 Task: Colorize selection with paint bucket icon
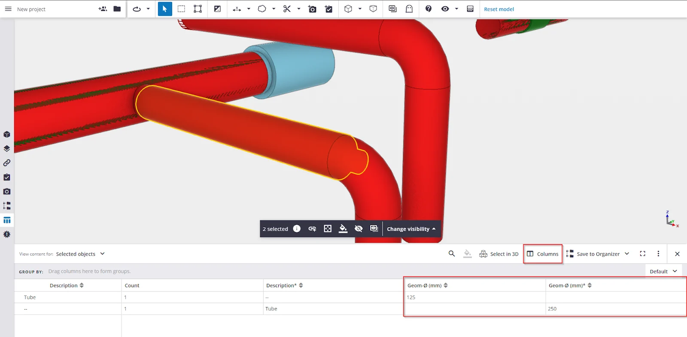tap(343, 229)
